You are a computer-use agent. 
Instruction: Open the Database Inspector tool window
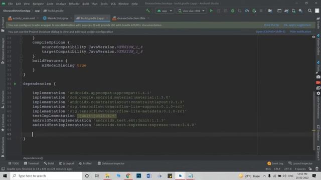111,163
